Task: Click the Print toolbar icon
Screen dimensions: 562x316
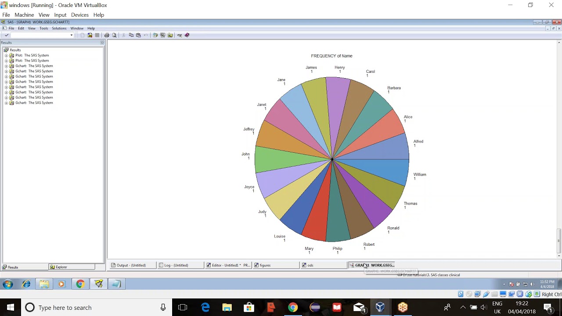Action: coord(107,35)
